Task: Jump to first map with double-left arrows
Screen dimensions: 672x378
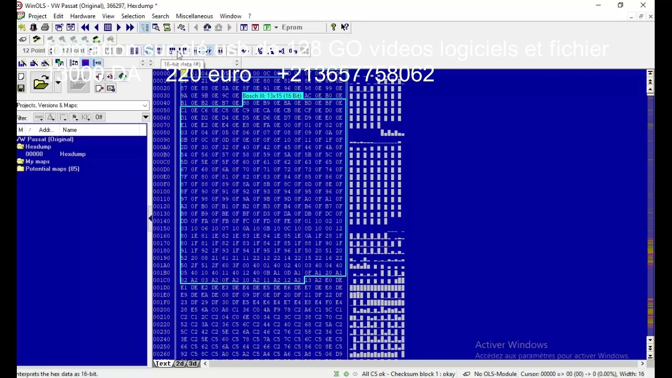Action: [x=85, y=27]
